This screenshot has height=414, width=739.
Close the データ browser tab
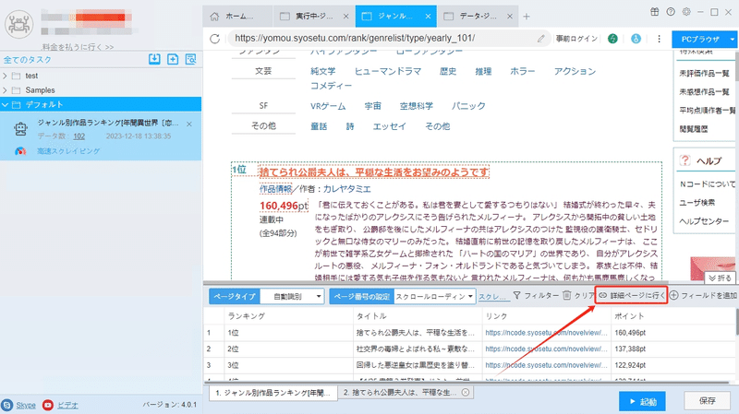click(x=510, y=17)
